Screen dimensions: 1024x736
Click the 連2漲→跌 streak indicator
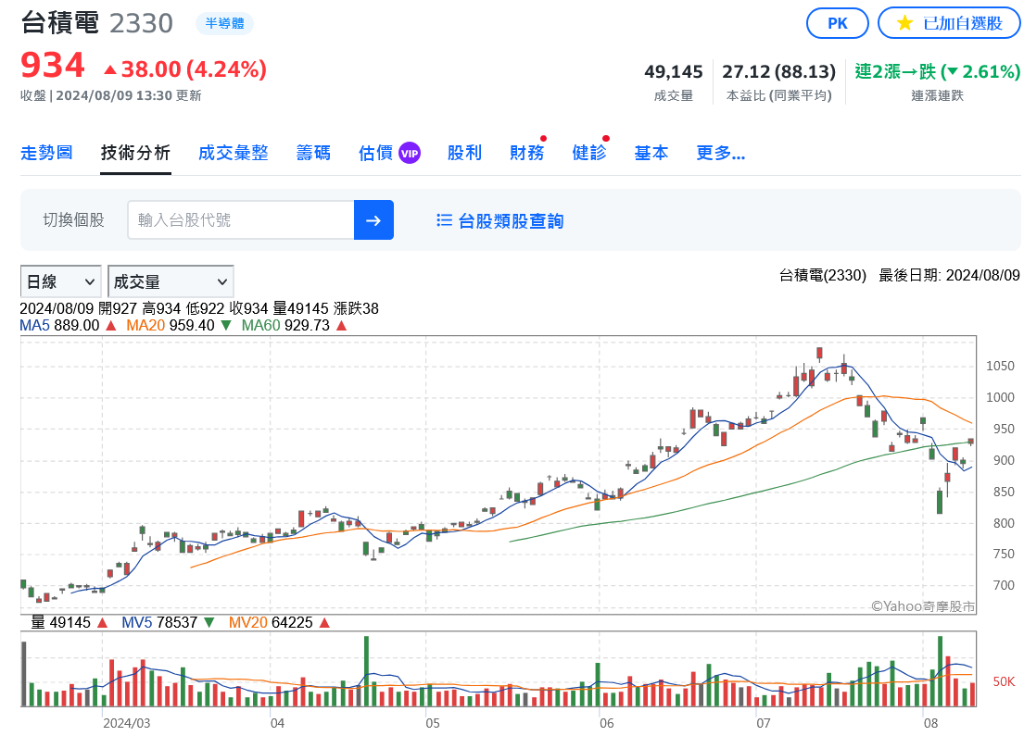[x=937, y=72]
